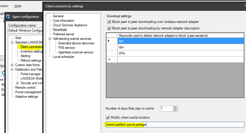
Task: Uncheck Modify client cache location
Action: 107,117
